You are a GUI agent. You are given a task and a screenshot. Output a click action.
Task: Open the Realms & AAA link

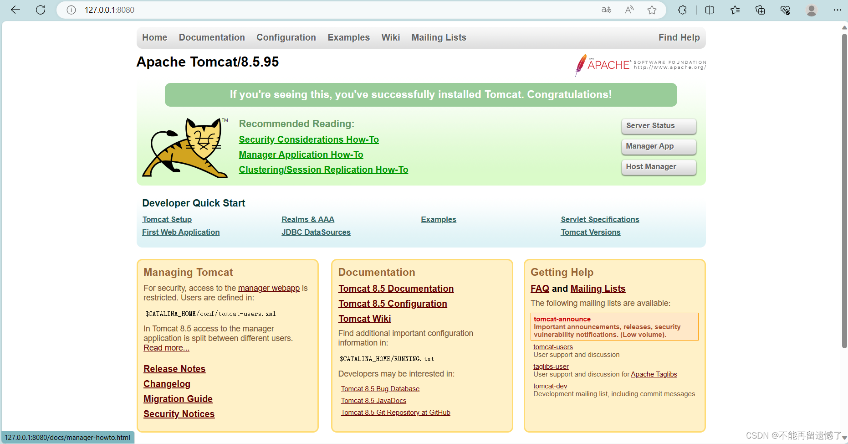tap(308, 219)
